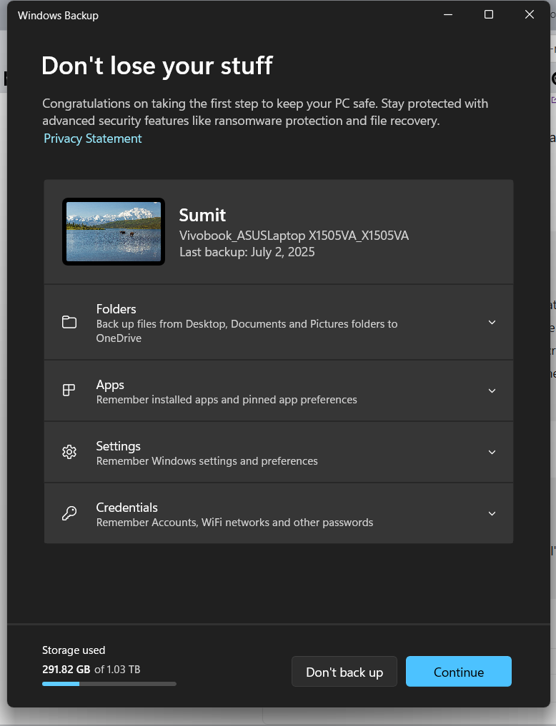
Task: Click the Storage used label
Action: click(74, 650)
